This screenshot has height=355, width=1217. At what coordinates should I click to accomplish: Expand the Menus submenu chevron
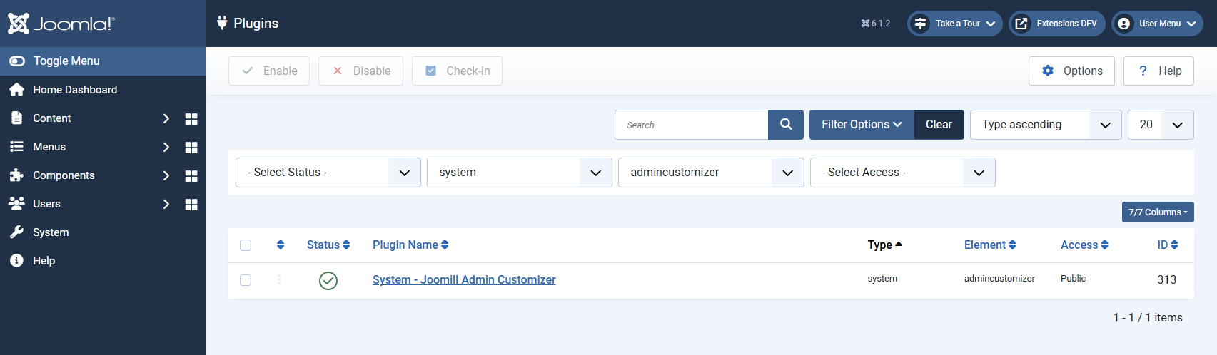pyautogui.click(x=166, y=147)
